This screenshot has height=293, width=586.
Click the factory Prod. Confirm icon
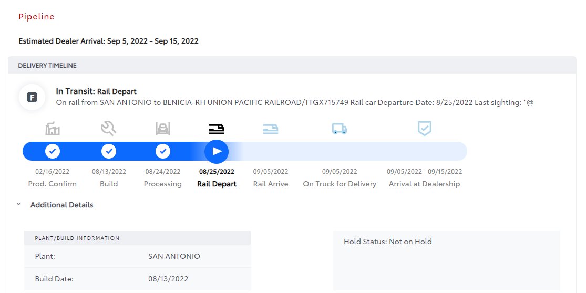[x=53, y=129]
